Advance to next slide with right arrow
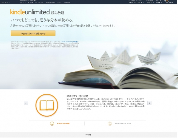Image resolution: width=178 pixels, height=138 pixels. (x=149, y=103)
